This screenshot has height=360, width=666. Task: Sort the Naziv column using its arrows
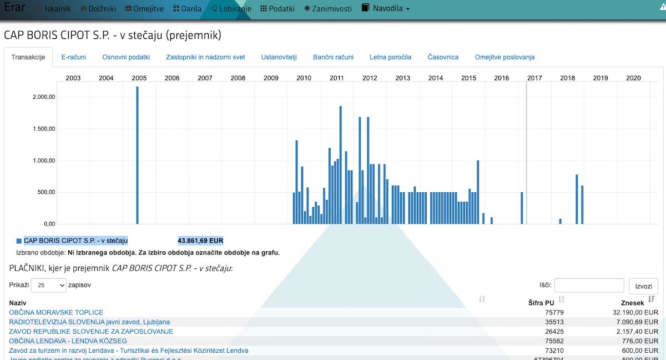point(482,299)
